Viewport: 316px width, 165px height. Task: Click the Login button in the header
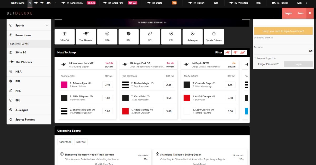tap(288, 13)
